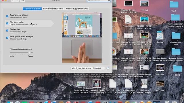The height and width of the screenshot is (103, 184).
Task: Clear search field with the x button
Action: (109, 1)
